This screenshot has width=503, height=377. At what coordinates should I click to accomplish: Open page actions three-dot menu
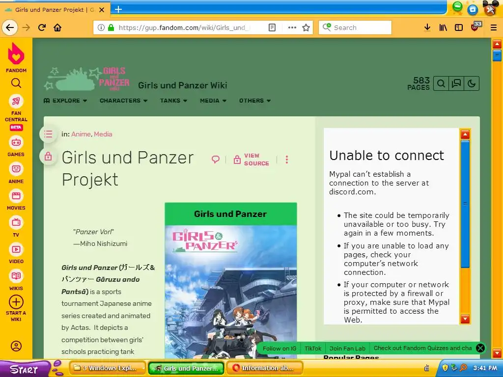point(292,27)
